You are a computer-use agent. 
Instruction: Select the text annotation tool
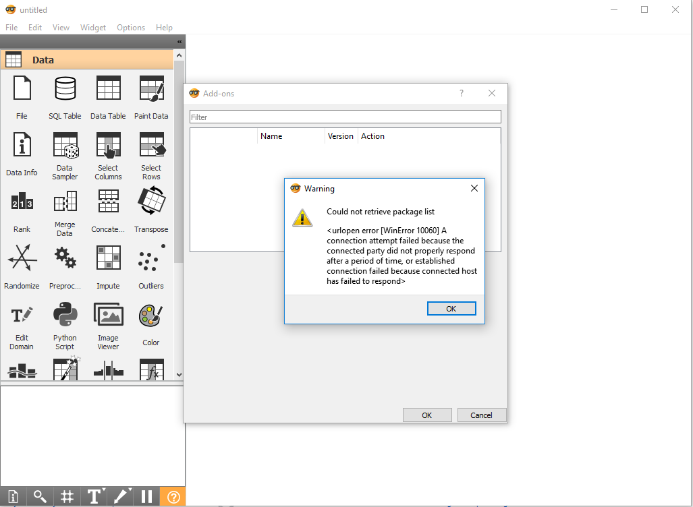pos(94,497)
